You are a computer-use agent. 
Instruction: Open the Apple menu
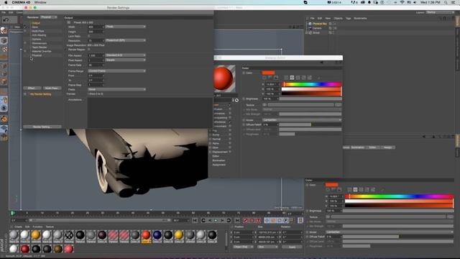coord(6,2)
